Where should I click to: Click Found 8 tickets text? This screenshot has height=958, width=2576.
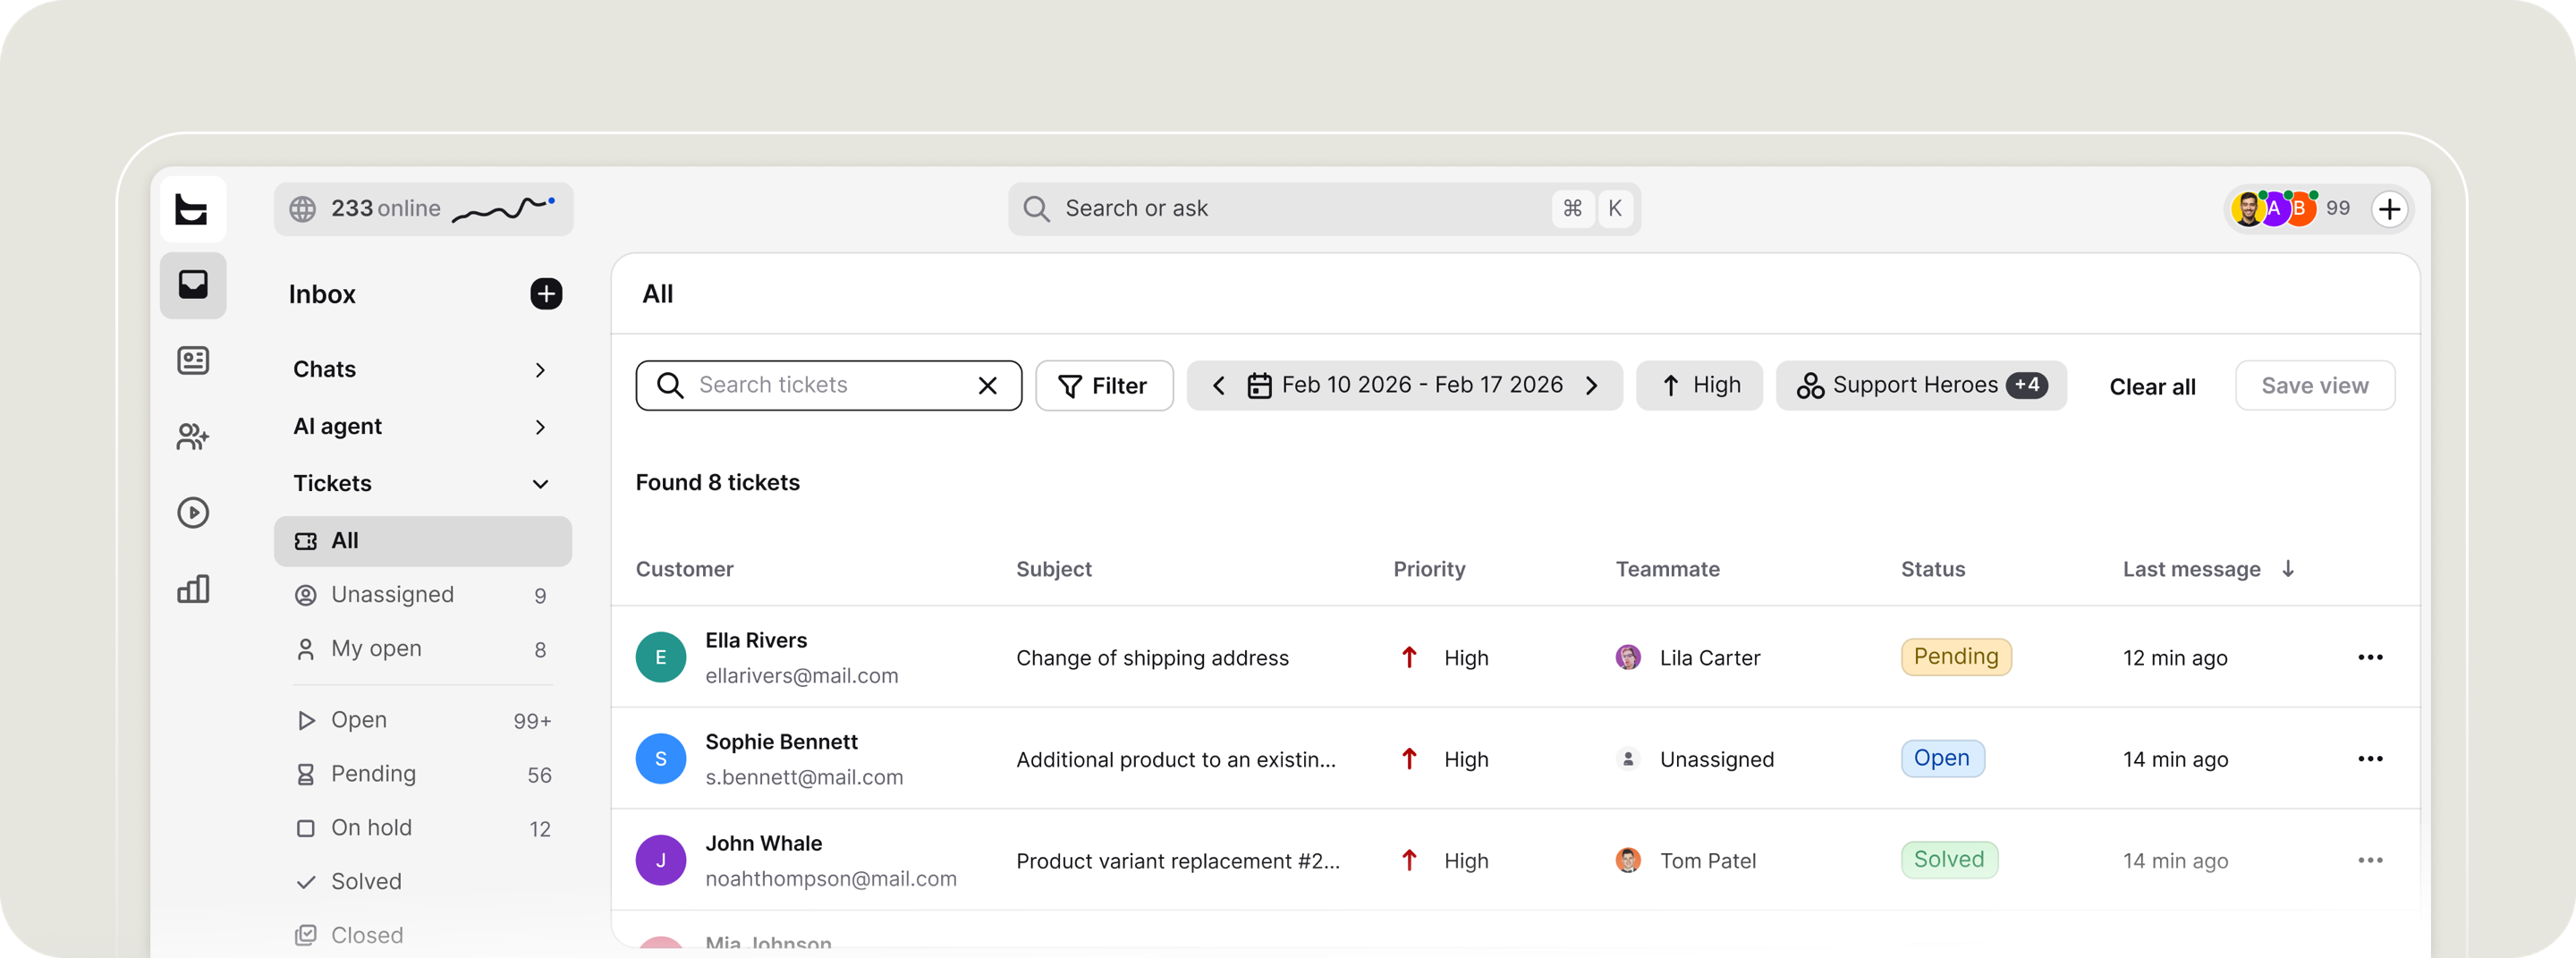click(x=718, y=483)
